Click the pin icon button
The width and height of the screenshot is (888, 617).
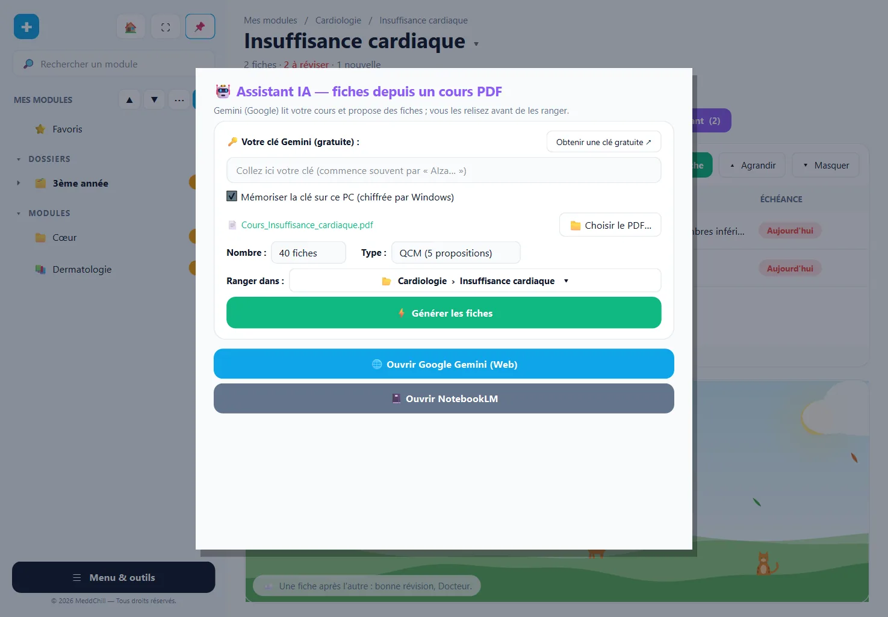[x=200, y=27]
